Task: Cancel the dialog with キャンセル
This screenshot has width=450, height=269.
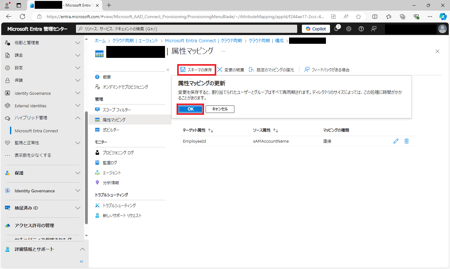Action: [x=220, y=109]
